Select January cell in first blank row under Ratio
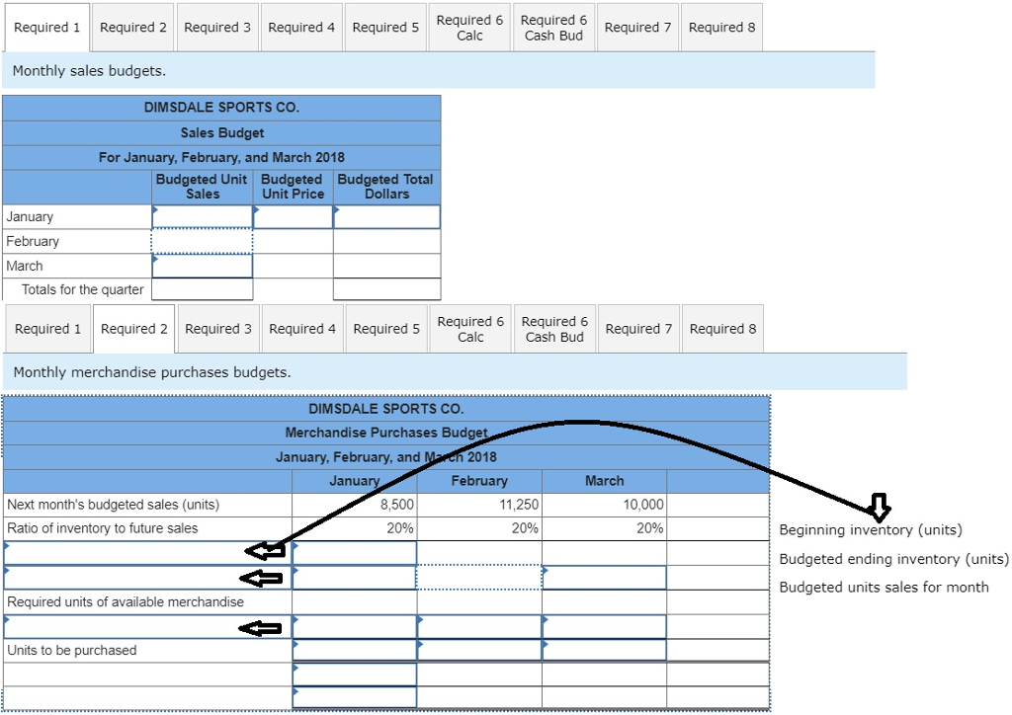The height and width of the screenshot is (715, 1012). 355,553
